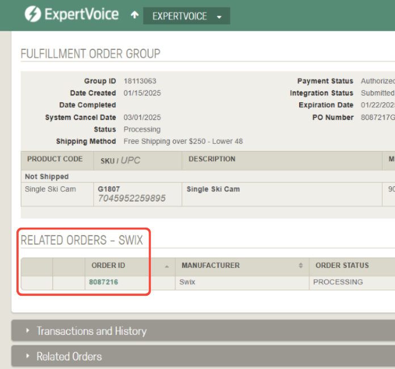The height and width of the screenshot is (369, 395).
Task: Click the Free Shipping over $250 text
Action: pos(183,141)
